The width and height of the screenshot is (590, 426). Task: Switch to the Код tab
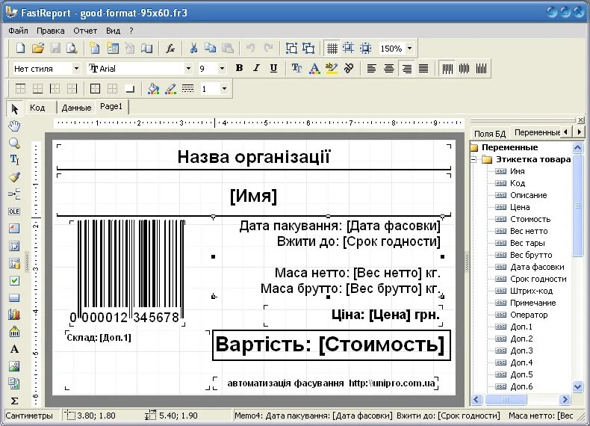(x=37, y=108)
